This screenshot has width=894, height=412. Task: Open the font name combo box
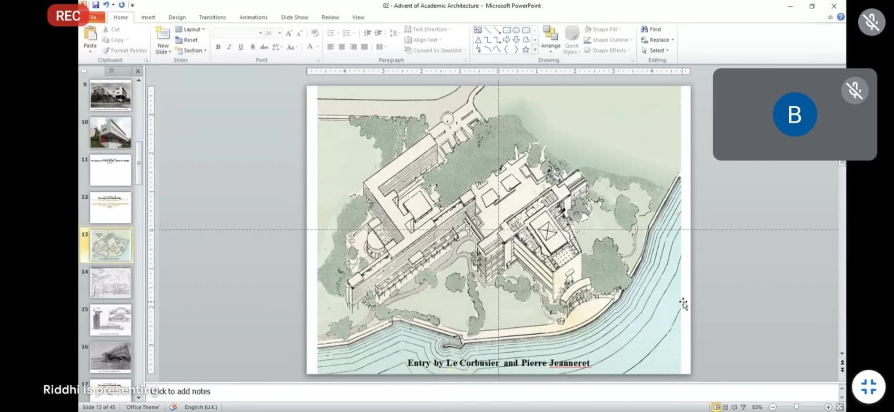pos(237,33)
